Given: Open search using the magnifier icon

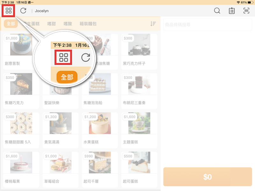Looking at the screenshot, I should [x=217, y=11].
